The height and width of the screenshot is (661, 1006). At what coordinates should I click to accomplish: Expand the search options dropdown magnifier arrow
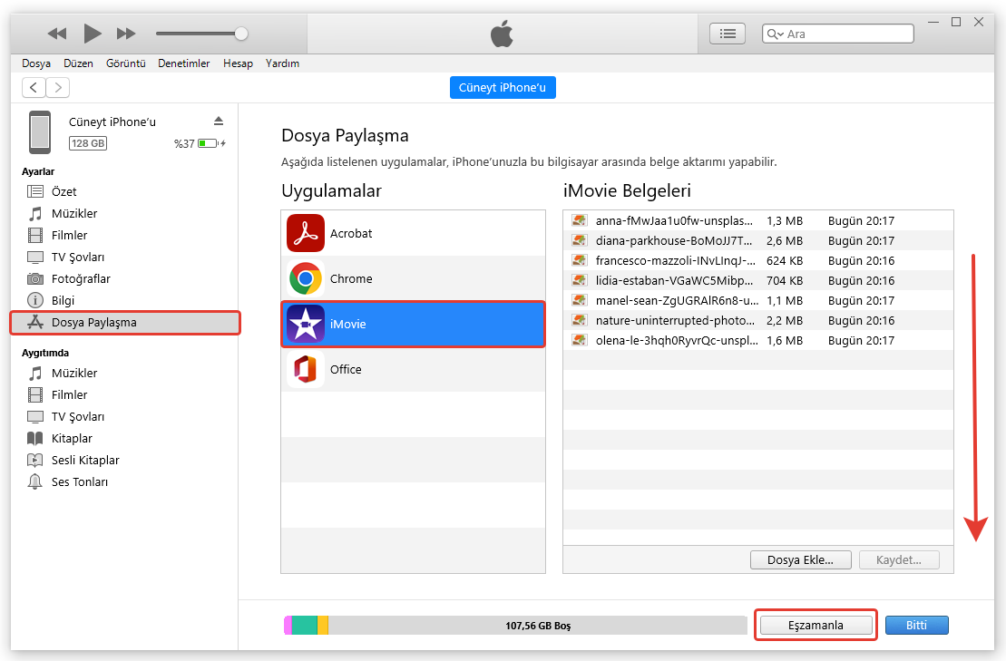tap(775, 34)
